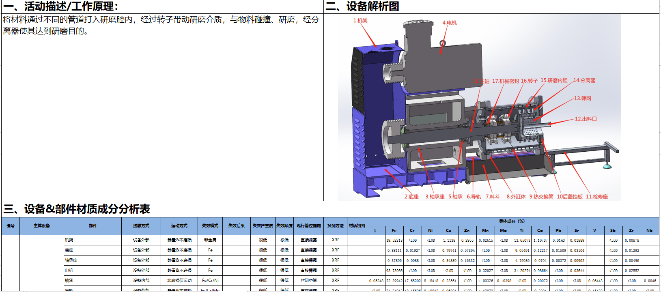Click the W value 0.05248

(x=376, y=281)
